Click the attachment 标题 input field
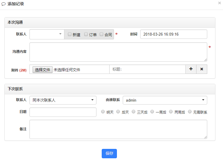 click(148, 69)
